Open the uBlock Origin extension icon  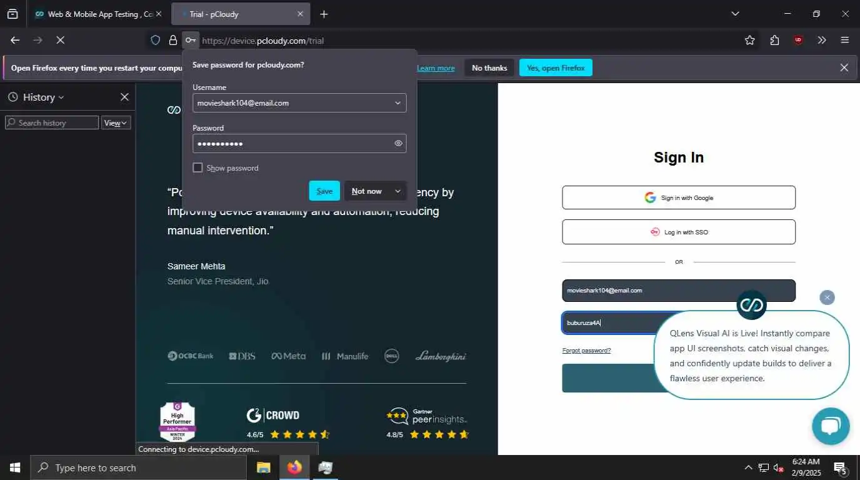798,40
